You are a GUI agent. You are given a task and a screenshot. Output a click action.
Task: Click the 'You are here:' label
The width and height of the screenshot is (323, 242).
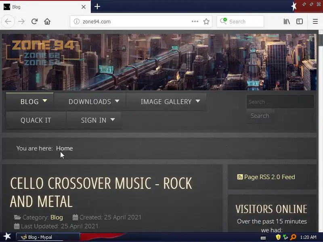(34, 148)
